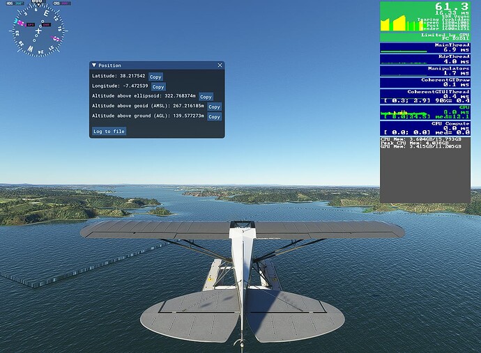Close the Position panel
Image resolution: width=481 pixels, height=353 pixels.
(220, 65)
